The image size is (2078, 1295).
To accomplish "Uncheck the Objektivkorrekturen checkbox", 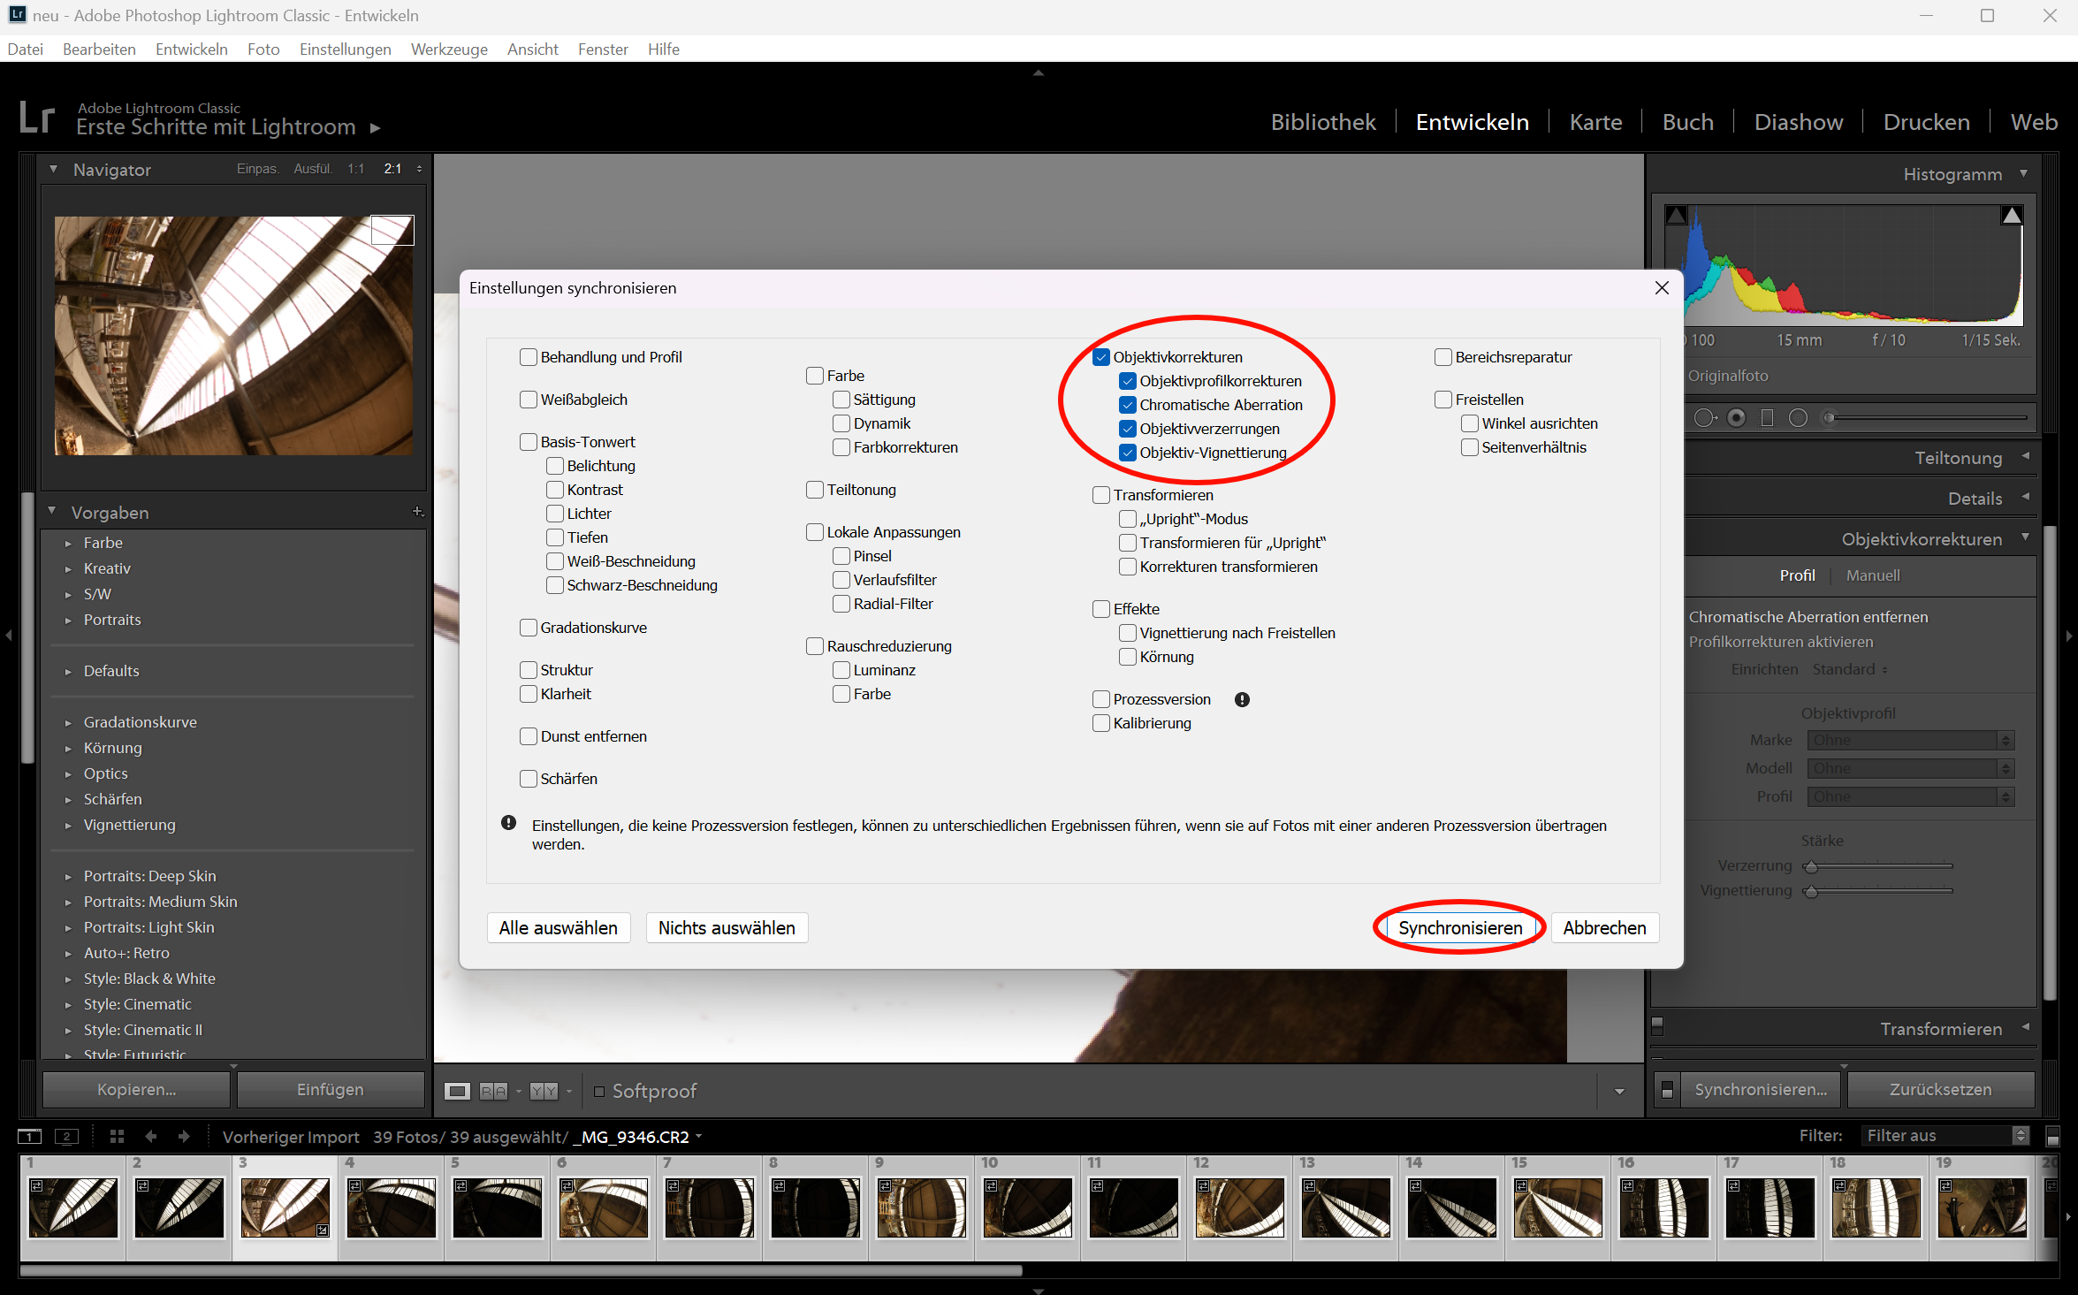I will pyautogui.click(x=1101, y=357).
